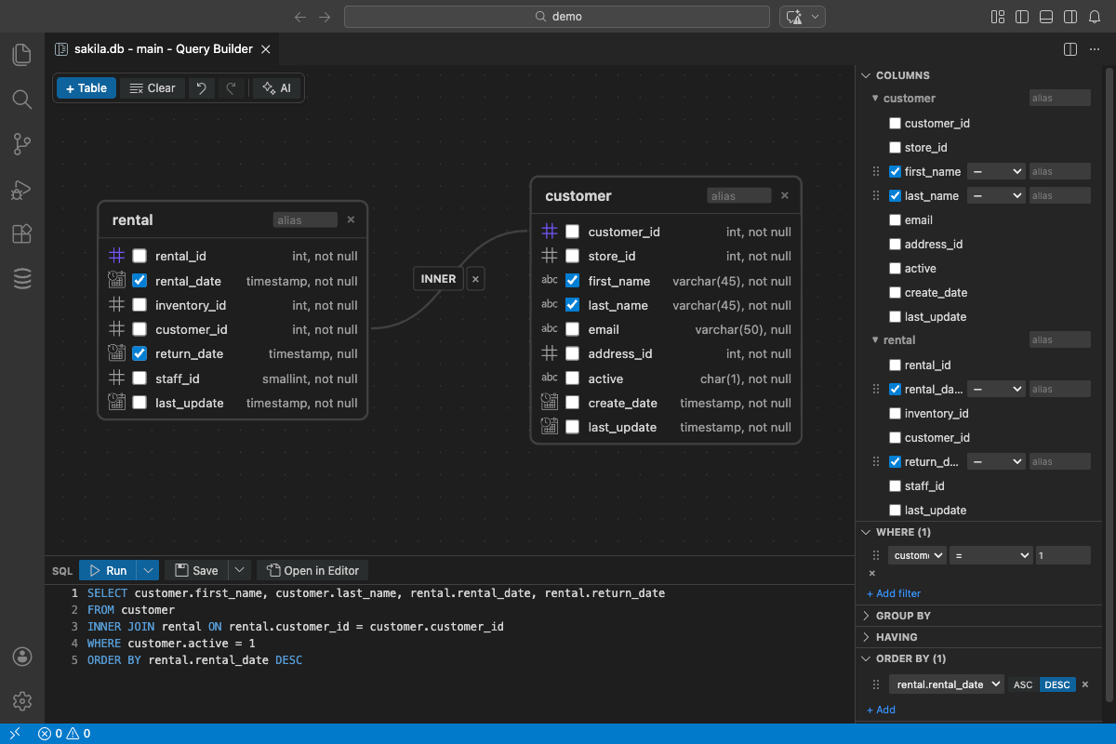
Task: Switch rental_rental_date ordering to ASC
Action: pyautogui.click(x=1023, y=684)
